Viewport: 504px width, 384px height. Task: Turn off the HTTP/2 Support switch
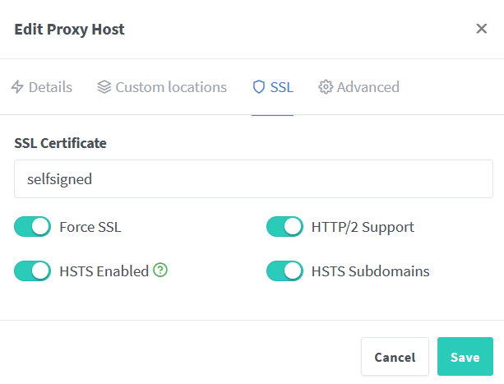[284, 227]
